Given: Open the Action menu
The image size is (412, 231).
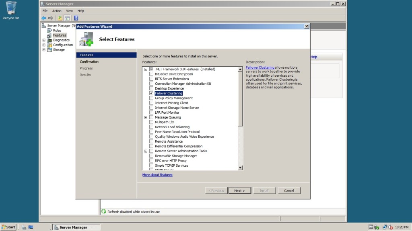Looking at the screenshot, I should click(x=57, y=11).
